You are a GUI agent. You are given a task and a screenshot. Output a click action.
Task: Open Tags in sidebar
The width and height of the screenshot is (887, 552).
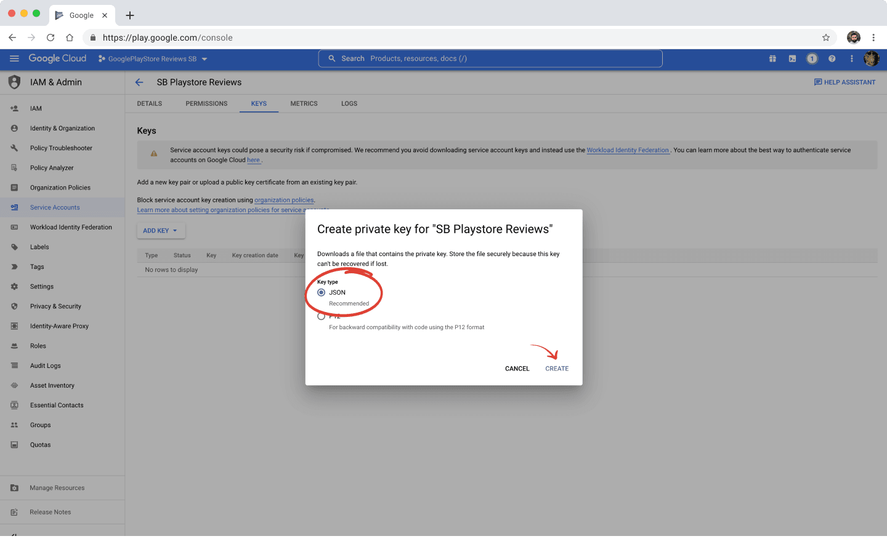click(62, 267)
